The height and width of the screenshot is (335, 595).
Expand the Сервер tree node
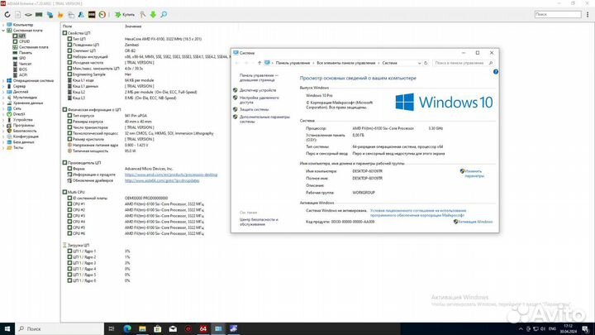click(x=3, y=86)
